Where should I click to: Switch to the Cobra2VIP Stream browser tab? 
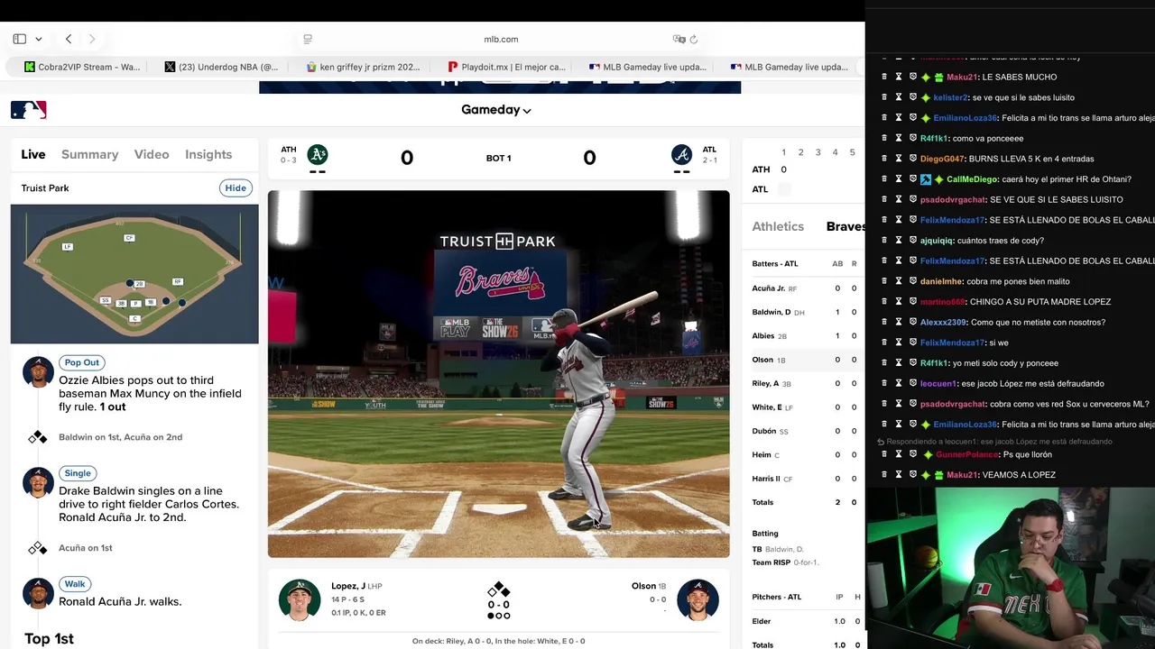(82, 67)
